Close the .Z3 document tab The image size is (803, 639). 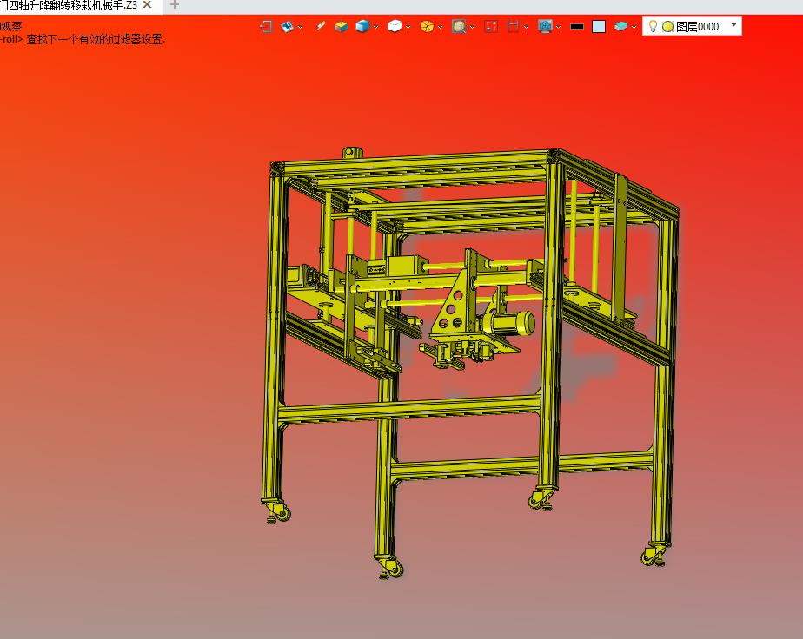pos(148,5)
